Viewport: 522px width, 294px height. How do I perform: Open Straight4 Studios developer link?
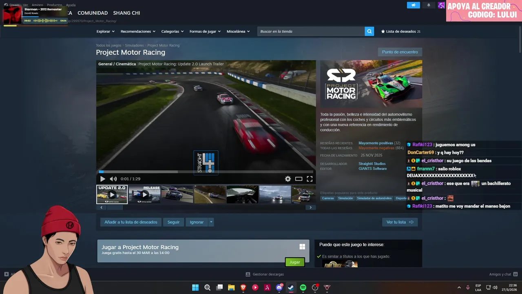coord(372,164)
